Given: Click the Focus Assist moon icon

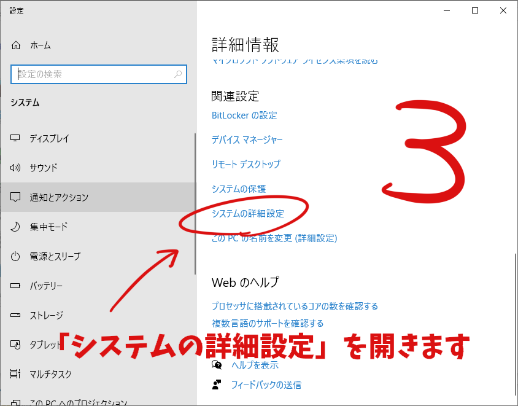Looking at the screenshot, I should click(x=16, y=227).
